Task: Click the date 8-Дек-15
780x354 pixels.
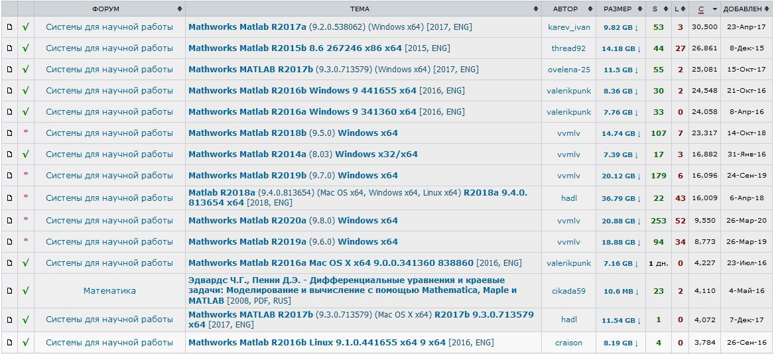Action: [747, 48]
